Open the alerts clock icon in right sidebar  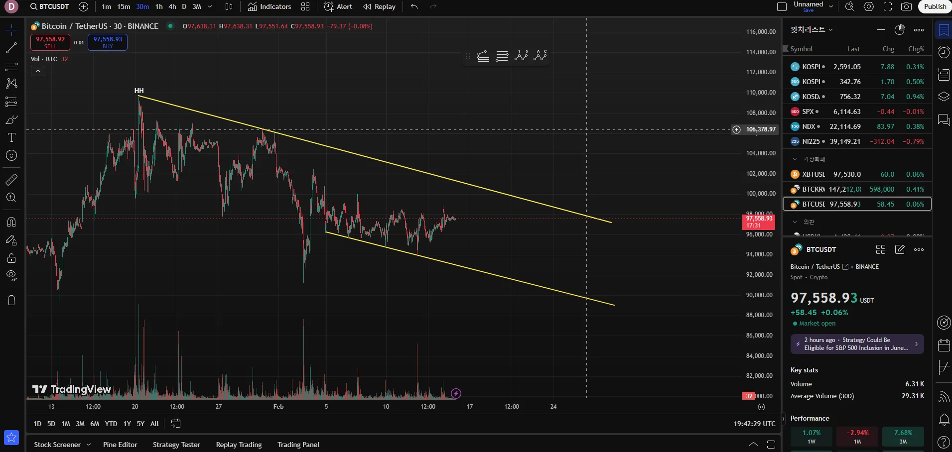944,52
